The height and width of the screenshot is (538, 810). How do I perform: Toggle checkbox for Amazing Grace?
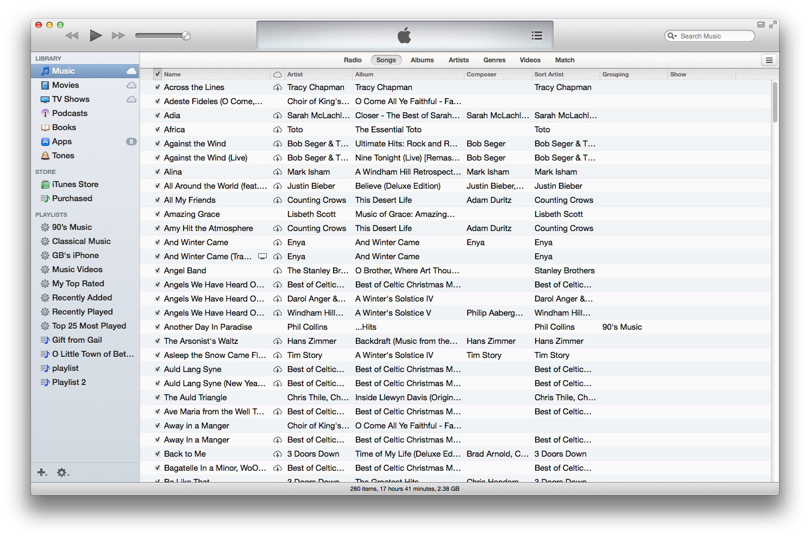(158, 214)
